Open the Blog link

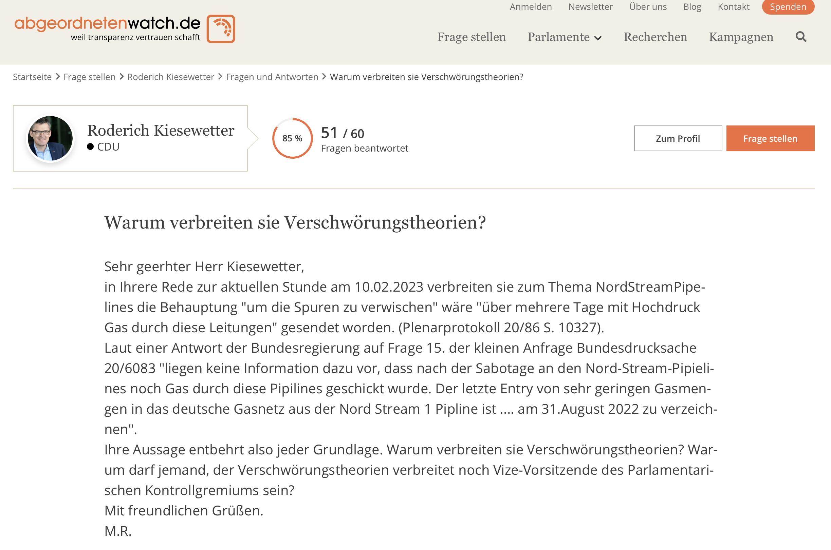tap(692, 7)
